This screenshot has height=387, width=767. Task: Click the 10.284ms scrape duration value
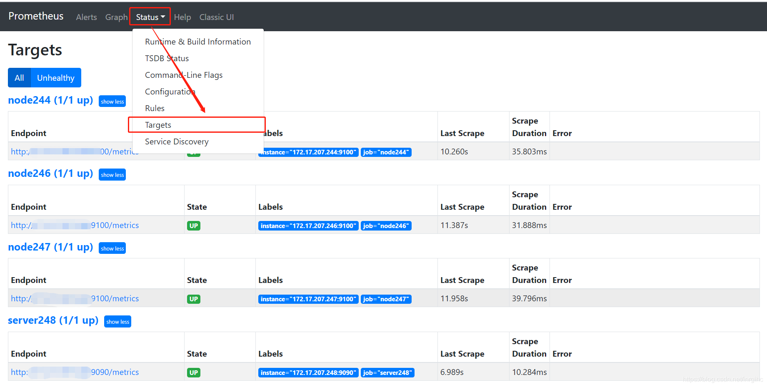click(x=529, y=372)
